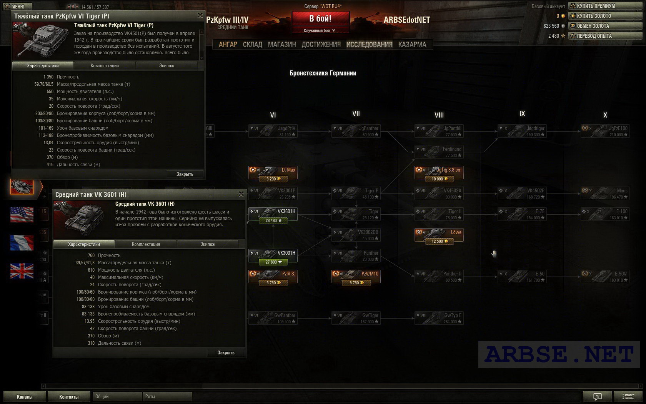This screenshot has width=646, height=404.
Task: Click Закрыть in Tiger (P) window
Action: [185, 174]
